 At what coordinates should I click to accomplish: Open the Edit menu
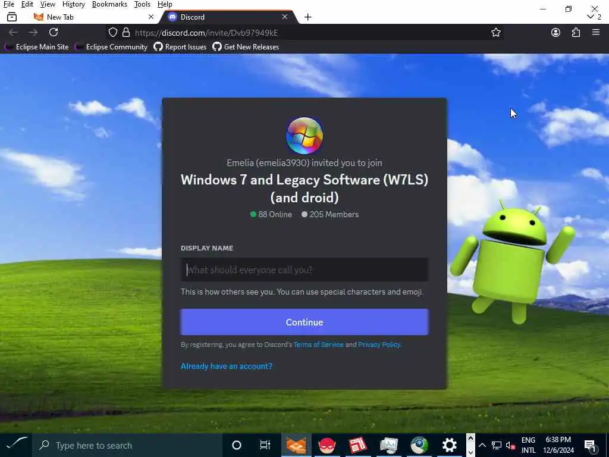click(27, 4)
